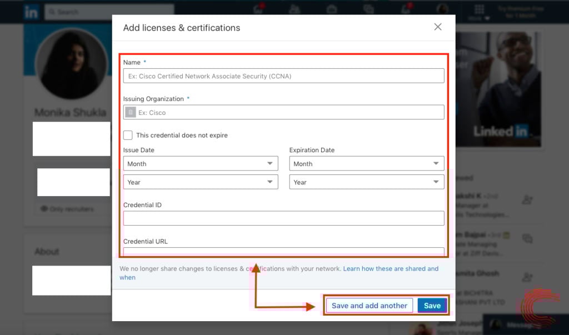569x335 pixels.
Task: Open the Notifications bell icon
Action: tap(406, 9)
